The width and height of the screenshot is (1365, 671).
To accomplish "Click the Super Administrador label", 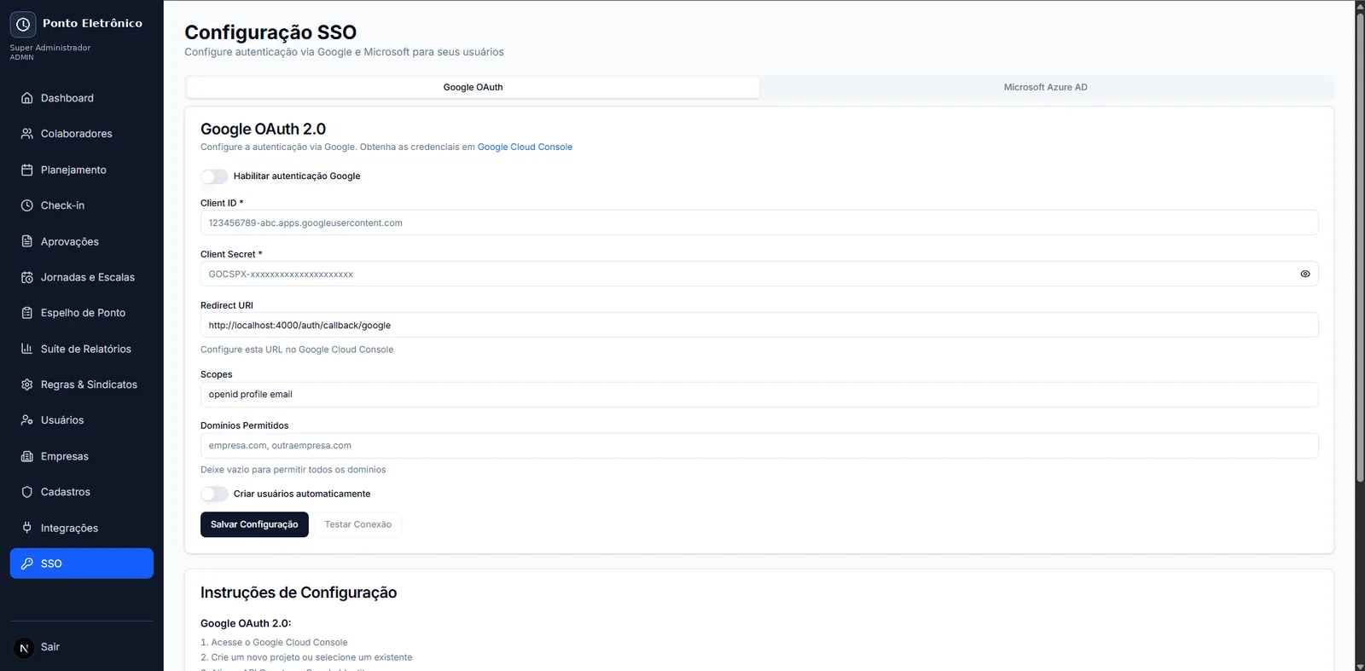I will pos(50,48).
